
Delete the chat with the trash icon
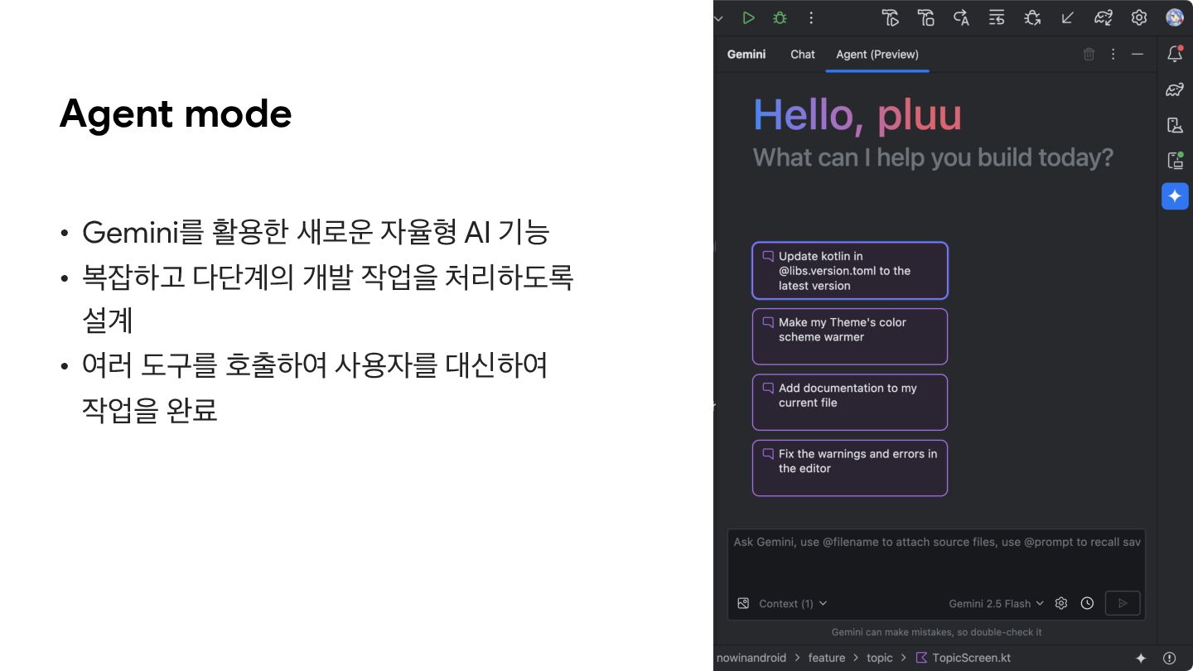[1089, 54]
